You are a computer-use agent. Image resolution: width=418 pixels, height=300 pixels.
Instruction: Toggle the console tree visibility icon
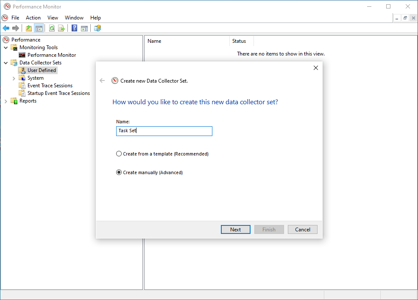[39, 28]
